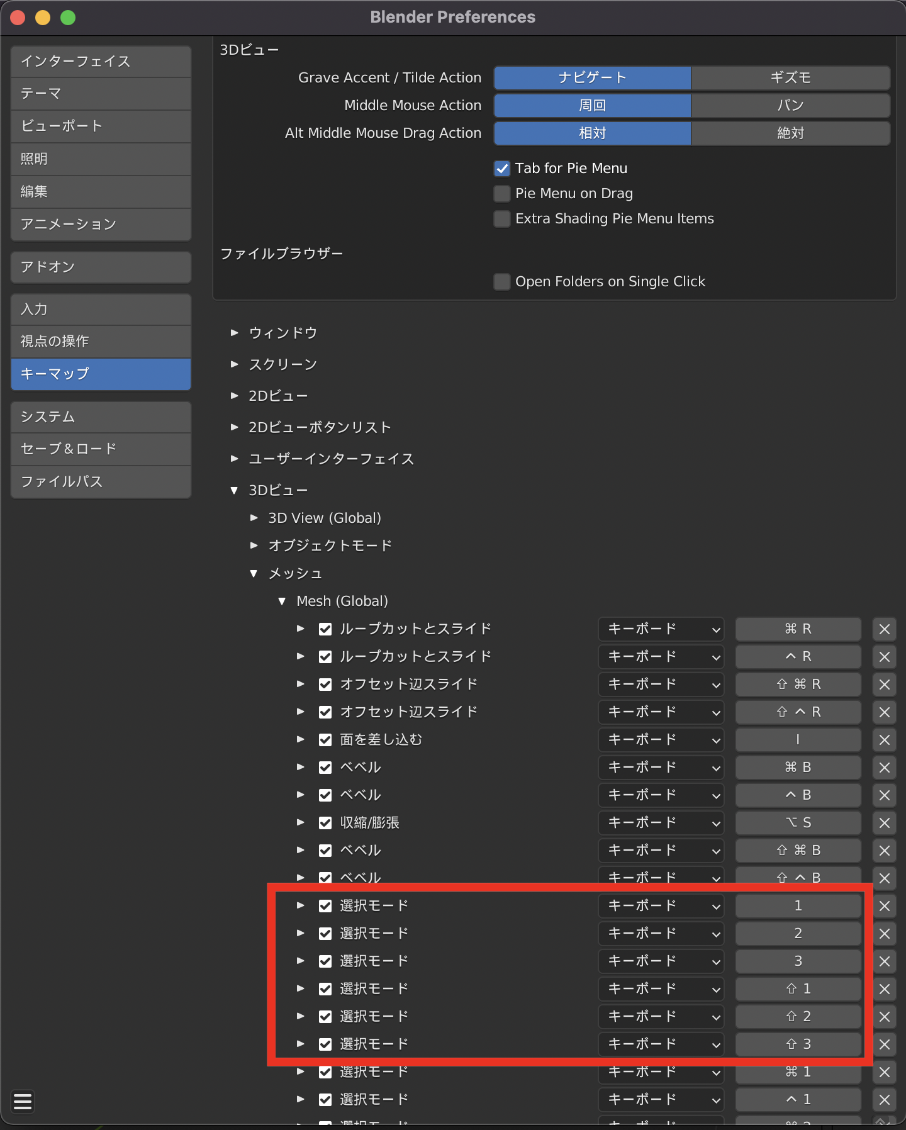Screen dimensions: 906x1130
Task: Switch to the 視点の操作 tab
Action: coord(101,342)
